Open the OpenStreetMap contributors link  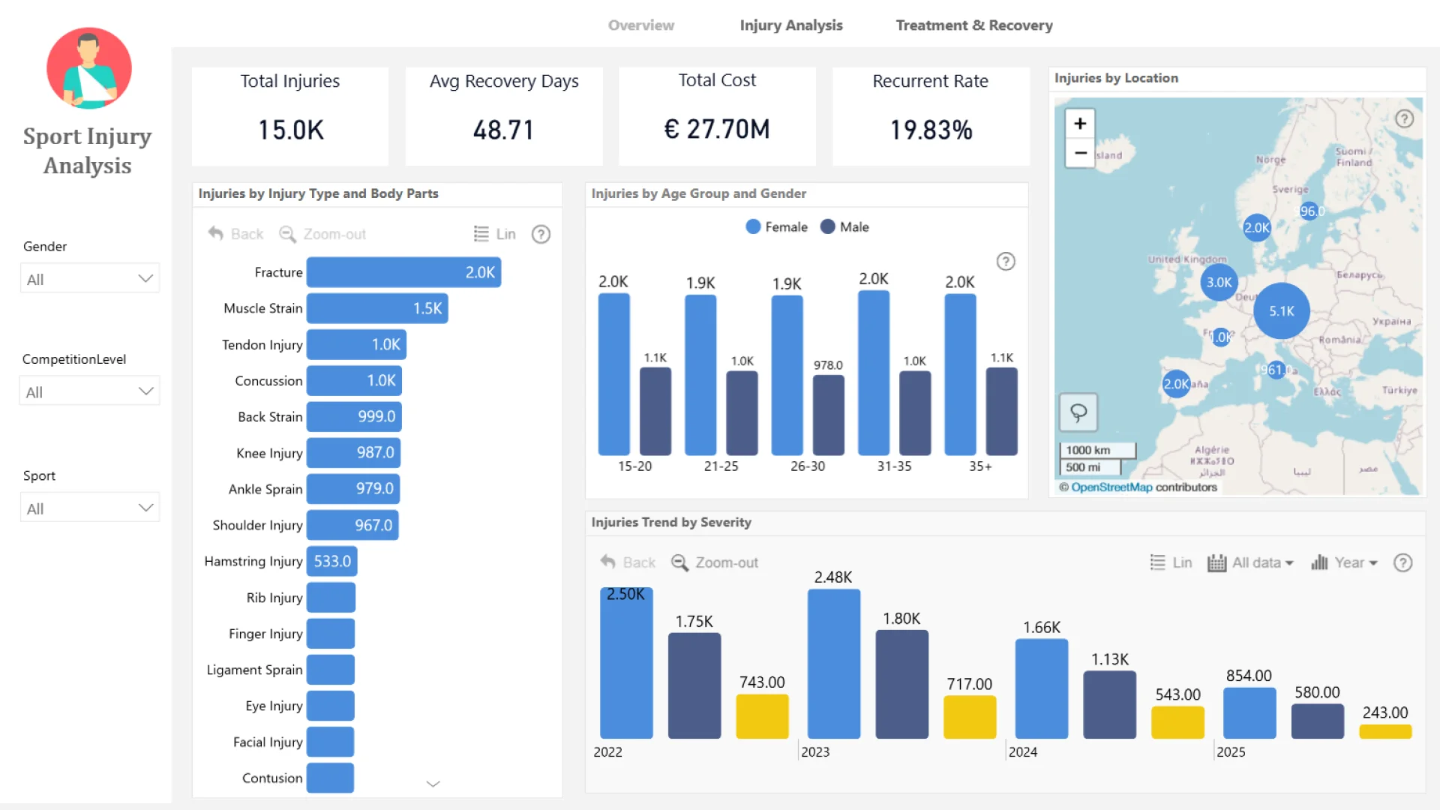(x=1111, y=487)
